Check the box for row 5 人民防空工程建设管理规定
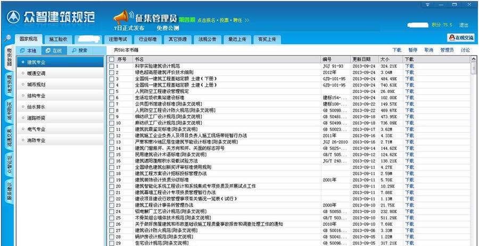 [112, 91]
